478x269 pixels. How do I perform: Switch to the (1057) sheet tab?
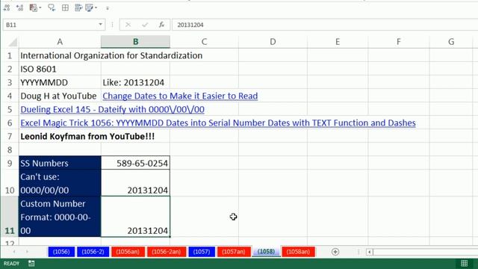click(x=202, y=252)
